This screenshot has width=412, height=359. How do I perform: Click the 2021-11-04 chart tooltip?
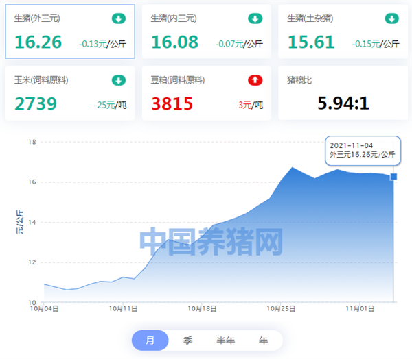[x=363, y=151]
